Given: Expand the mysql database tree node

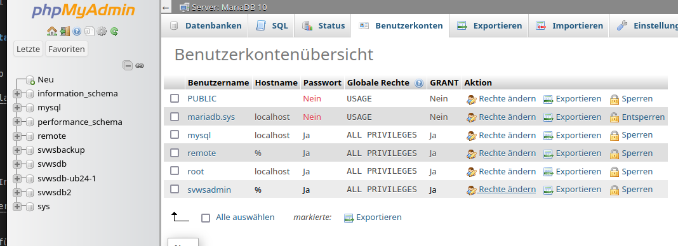Looking at the screenshot, I should (17, 108).
